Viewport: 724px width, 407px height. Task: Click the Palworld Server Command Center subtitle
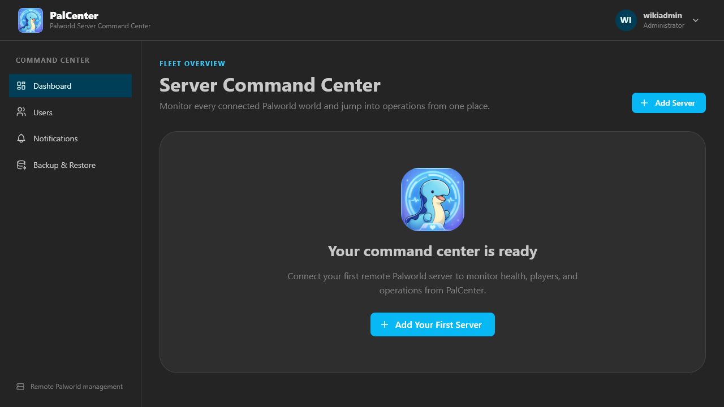tap(100, 26)
